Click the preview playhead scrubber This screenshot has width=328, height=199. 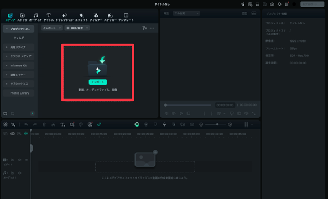click(x=165, y=105)
